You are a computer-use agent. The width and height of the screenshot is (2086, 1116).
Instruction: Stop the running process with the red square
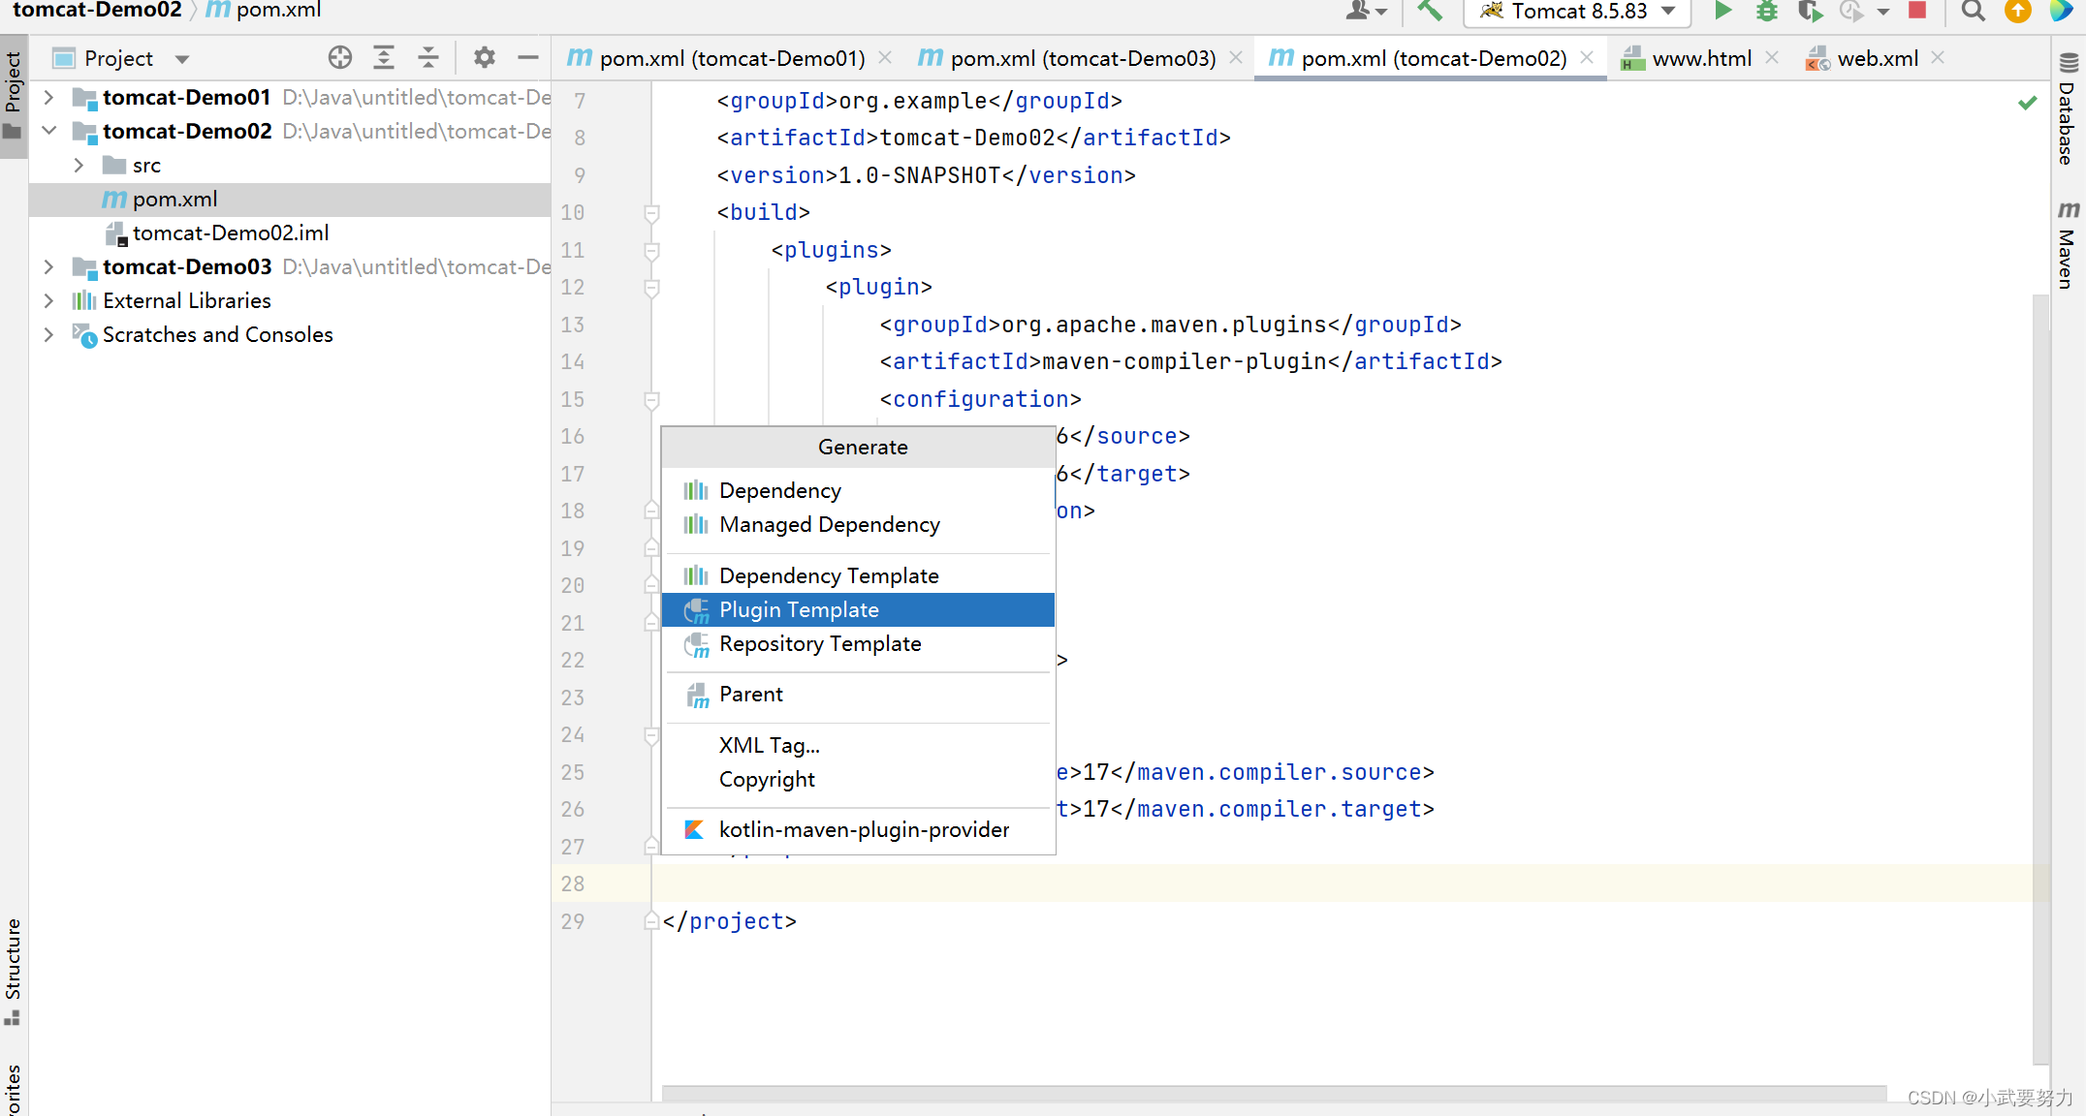coord(1916,11)
